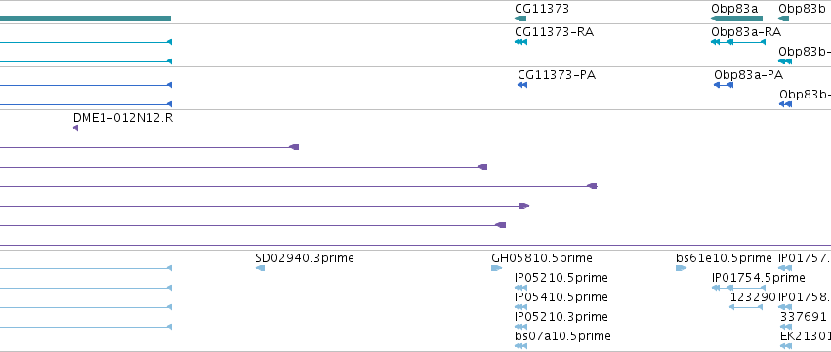Image resolution: width=831 pixels, height=352 pixels.
Task: Click the IP05210.5prime EST glyph
Action: coord(521,288)
